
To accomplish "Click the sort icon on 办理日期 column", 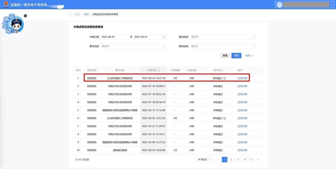I will pyautogui.click(x=159, y=70).
